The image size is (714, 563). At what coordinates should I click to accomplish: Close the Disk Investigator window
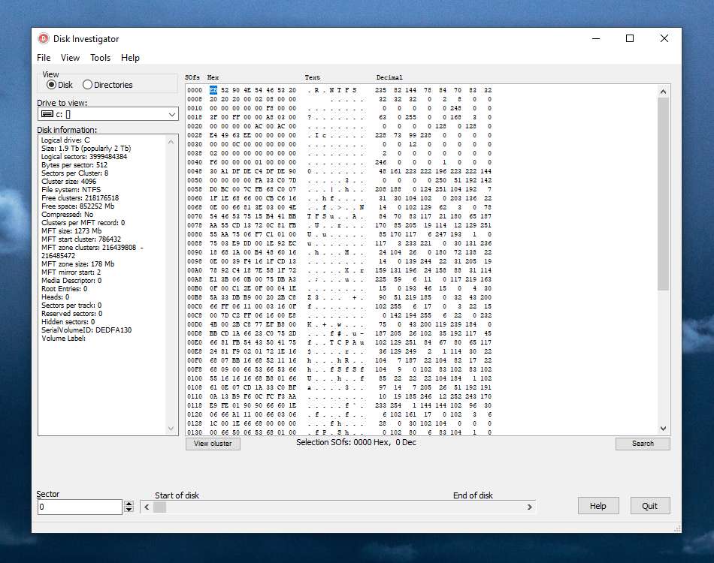pyautogui.click(x=664, y=38)
